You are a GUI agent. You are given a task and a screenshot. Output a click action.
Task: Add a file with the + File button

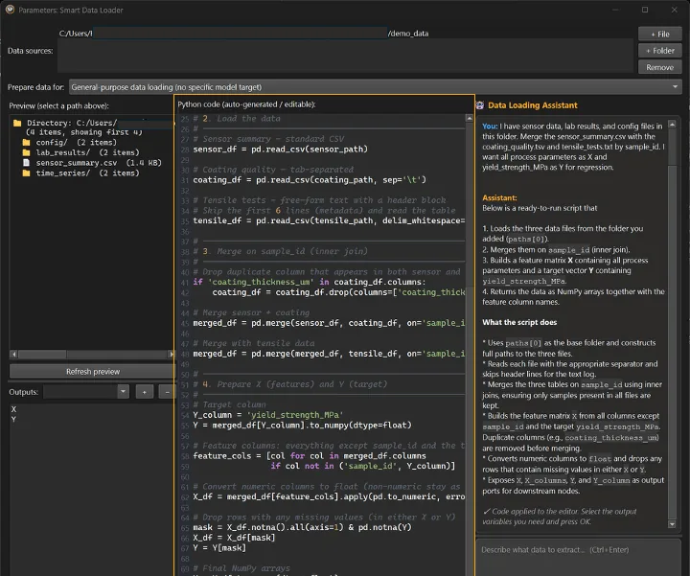coord(659,34)
